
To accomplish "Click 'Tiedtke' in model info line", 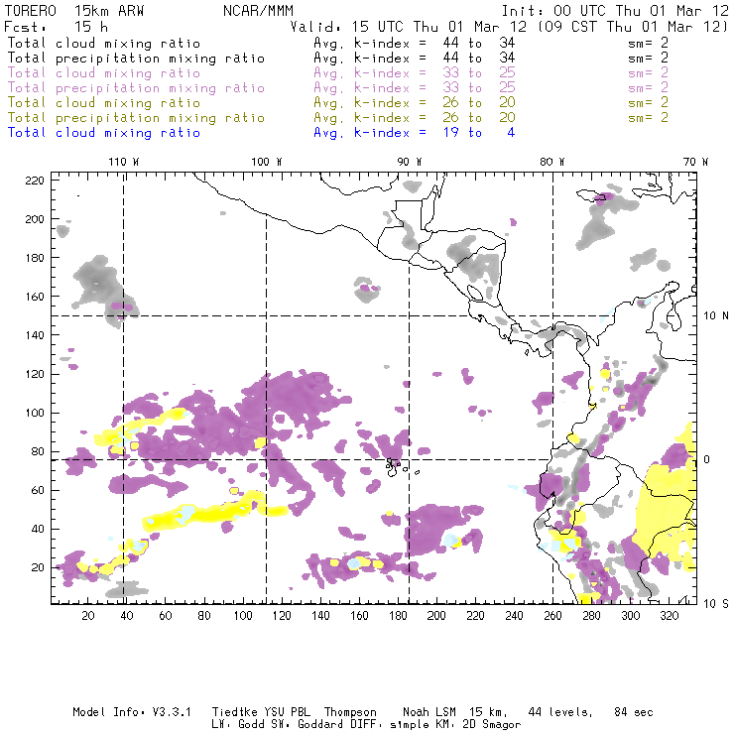I will (234, 712).
